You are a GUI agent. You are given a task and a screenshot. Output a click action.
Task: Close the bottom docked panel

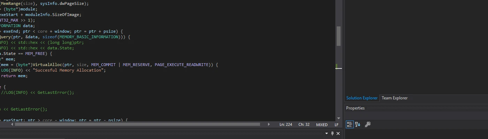338,133
